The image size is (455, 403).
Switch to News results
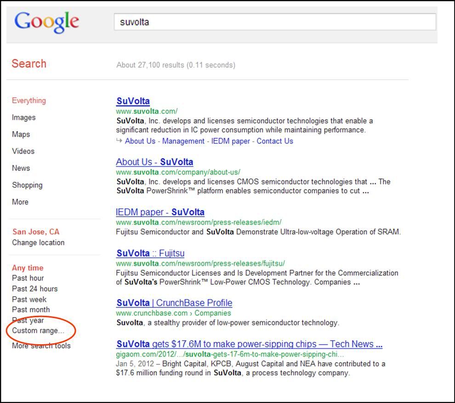point(21,168)
